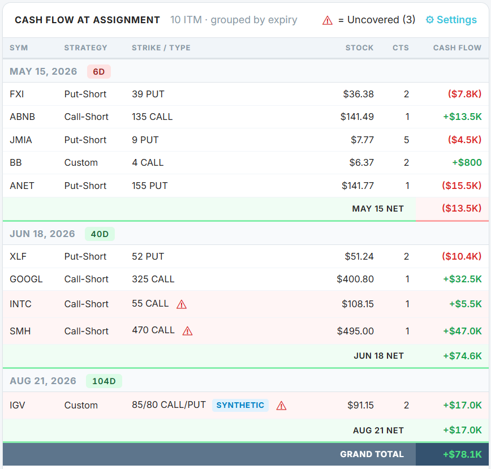Click the Settings gear icon
491x469 pixels.
430,20
